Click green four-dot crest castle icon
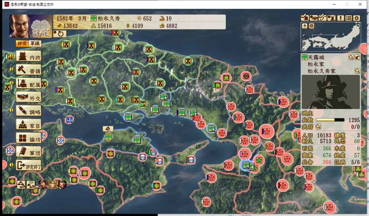The width and height of the screenshot is (369, 216). tap(259, 160)
